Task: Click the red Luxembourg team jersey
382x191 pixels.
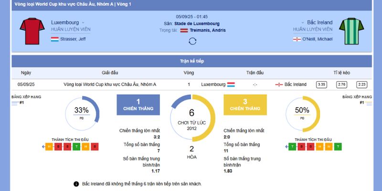Action: pyautogui.click(x=32, y=31)
